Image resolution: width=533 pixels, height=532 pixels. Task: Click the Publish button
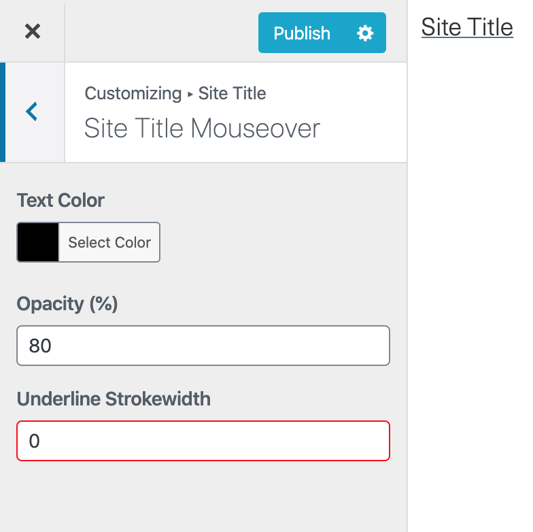(302, 33)
